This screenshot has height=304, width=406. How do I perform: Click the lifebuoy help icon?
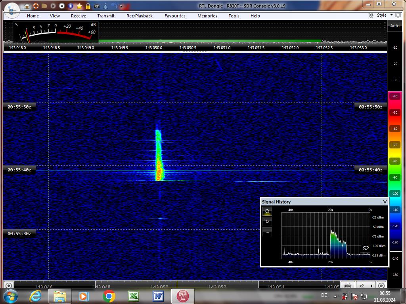coord(36,6)
